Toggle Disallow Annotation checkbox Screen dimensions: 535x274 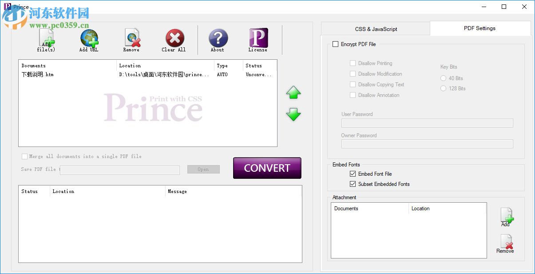pyautogui.click(x=353, y=95)
